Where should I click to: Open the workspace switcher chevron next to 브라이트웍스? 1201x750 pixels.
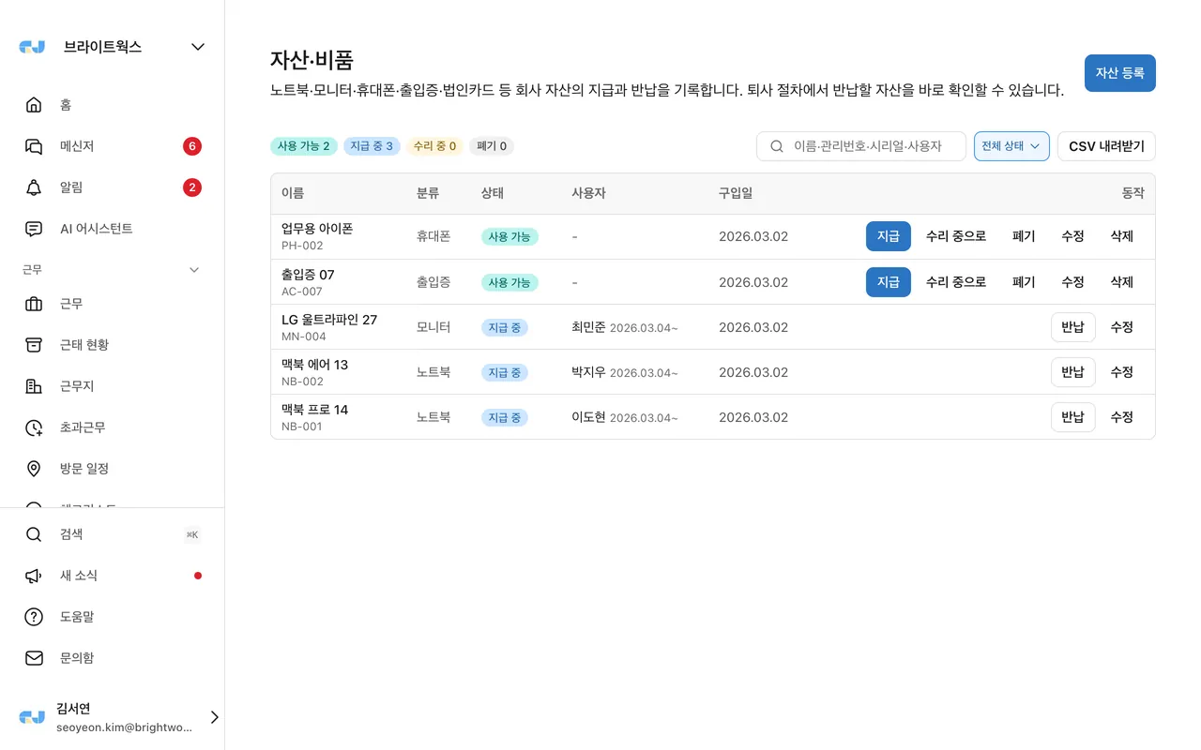coord(198,47)
